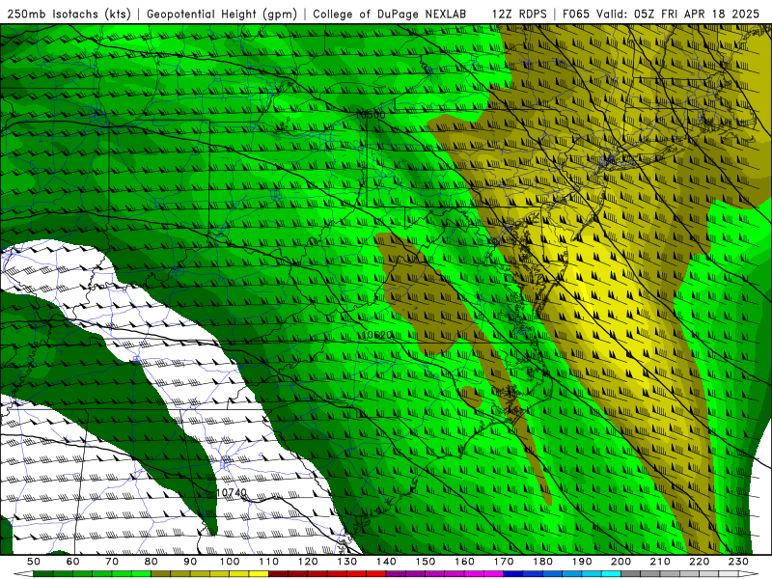Pick the darkest green swatch starting the color bar
Screen dimensions: 772x579
coord(43,574)
